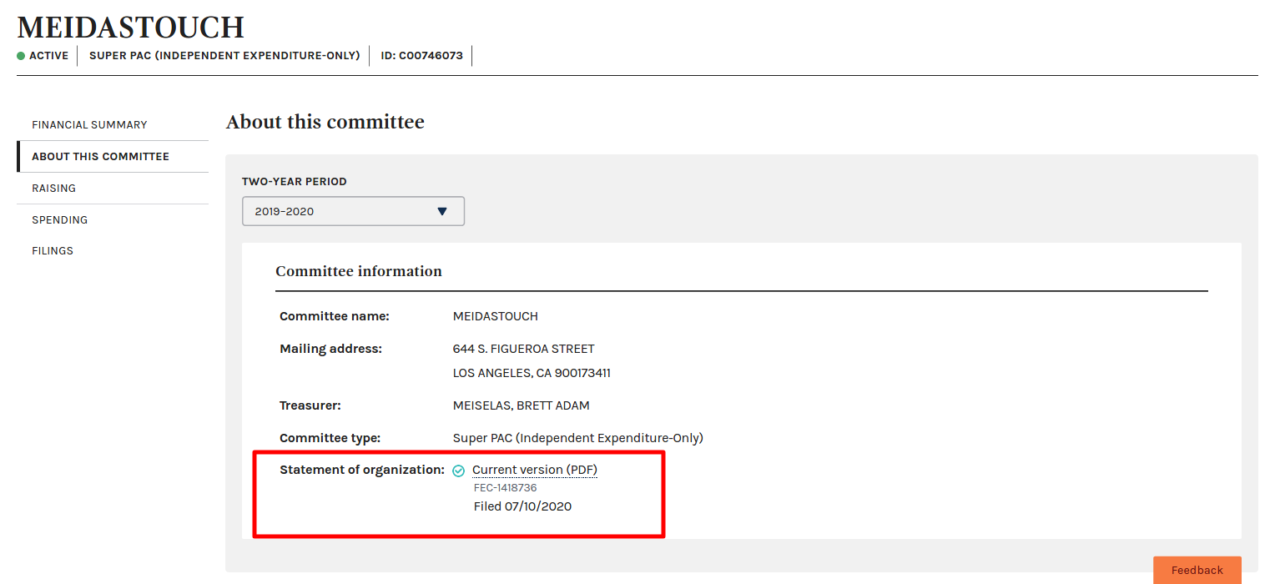Click the orange Feedback button
The image size is (1275, 584).
pyautogui.click(x=1197, y=570)
